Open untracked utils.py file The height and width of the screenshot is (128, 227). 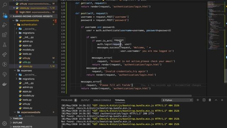coord(33,62)
